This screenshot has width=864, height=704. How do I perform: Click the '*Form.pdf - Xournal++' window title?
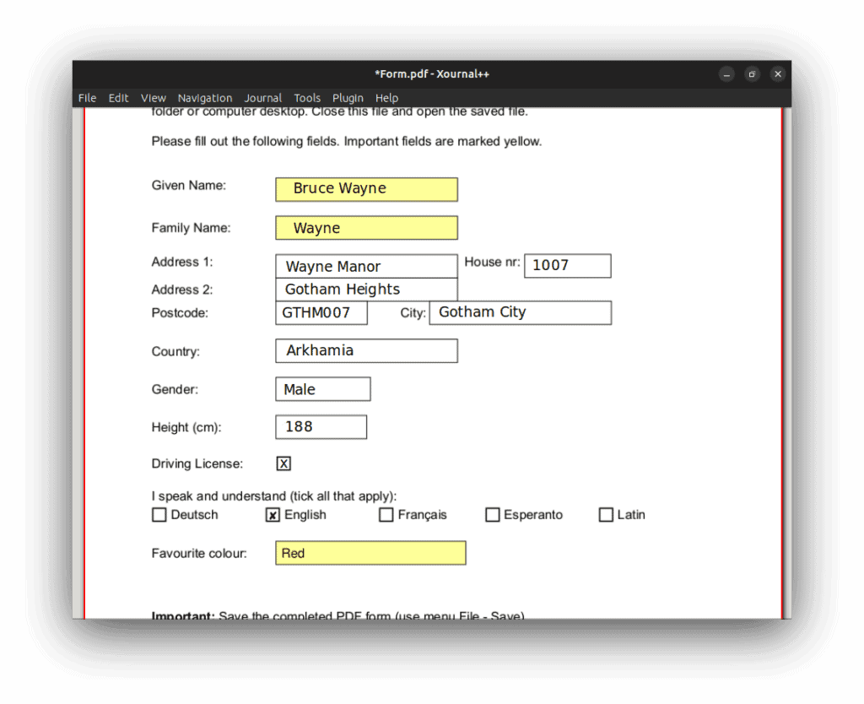[x=432, y=74]
